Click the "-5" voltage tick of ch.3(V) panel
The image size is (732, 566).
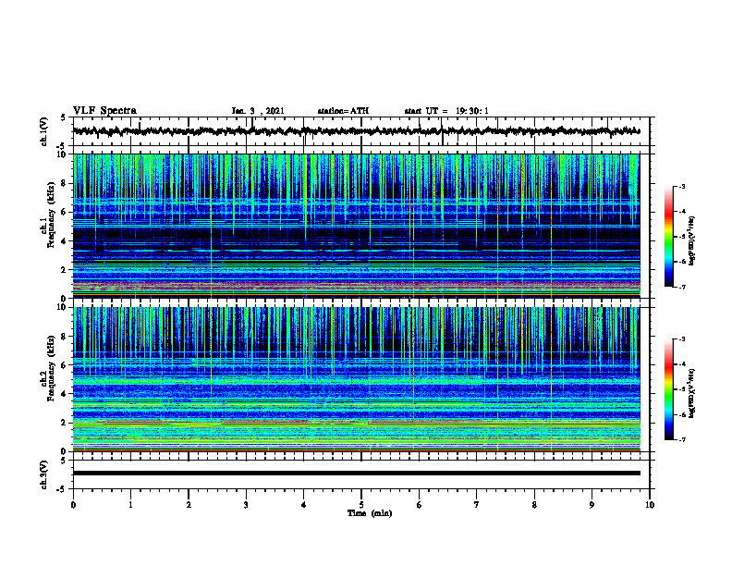pos(62,489)
